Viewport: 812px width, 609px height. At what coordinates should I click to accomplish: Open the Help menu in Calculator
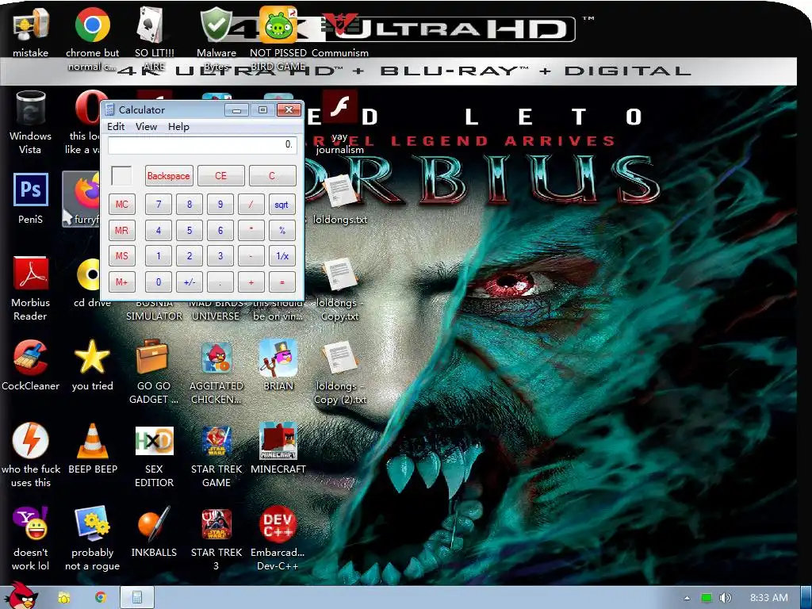click(x=178, y=126)
